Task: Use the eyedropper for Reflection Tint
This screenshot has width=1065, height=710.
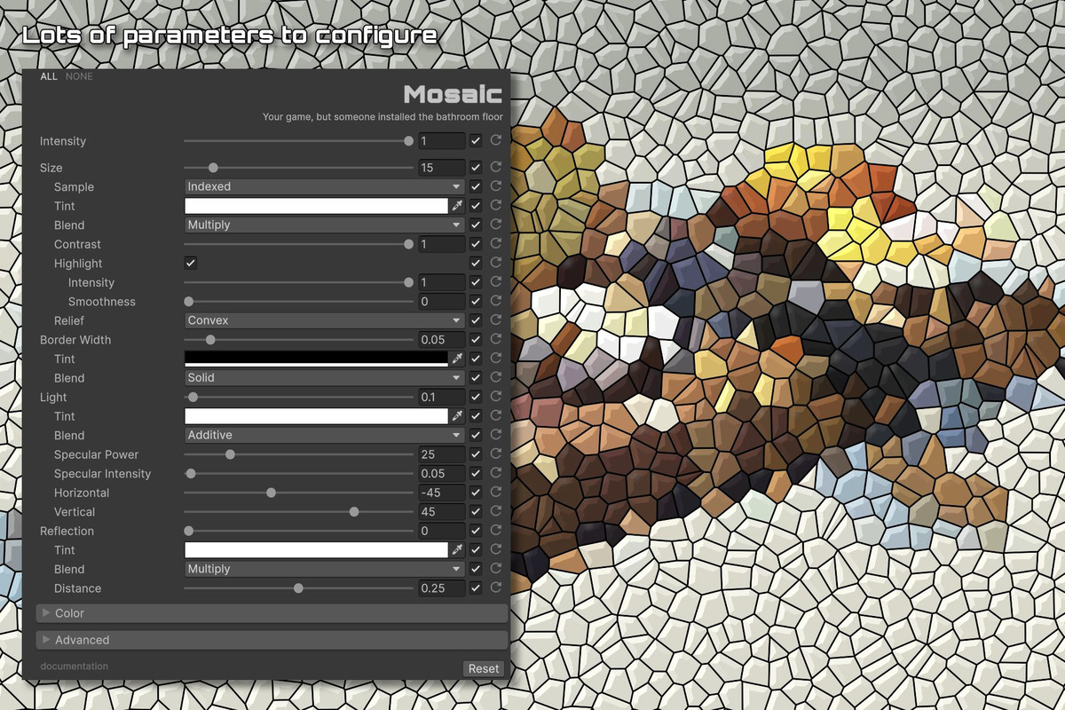Action: (x=458, y=550)
